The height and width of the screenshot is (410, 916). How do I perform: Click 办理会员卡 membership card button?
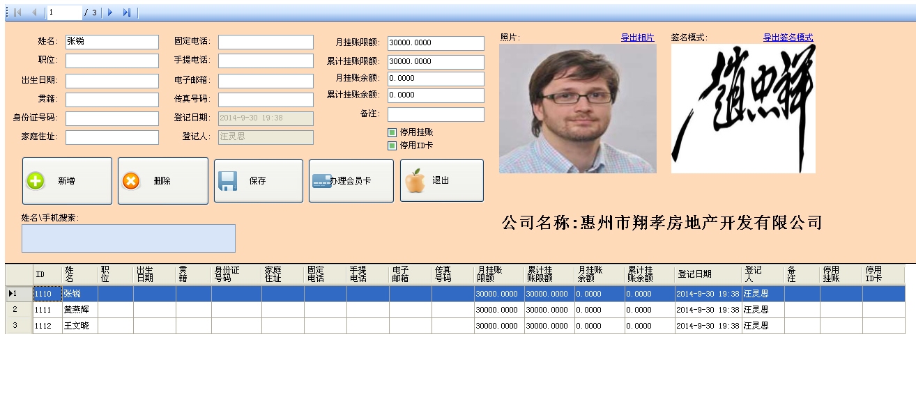(x=351, y=181)
